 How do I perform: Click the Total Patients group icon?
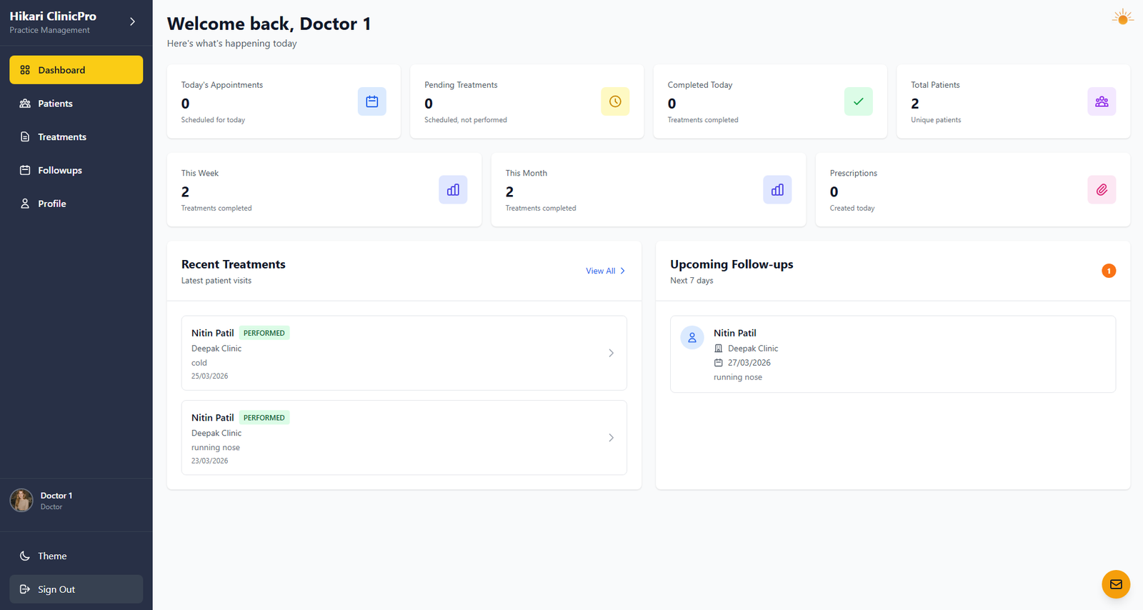[1101, 101]
